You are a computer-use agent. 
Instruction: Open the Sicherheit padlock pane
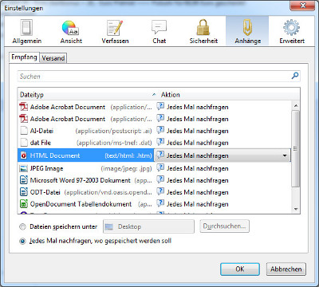(203, 31)
